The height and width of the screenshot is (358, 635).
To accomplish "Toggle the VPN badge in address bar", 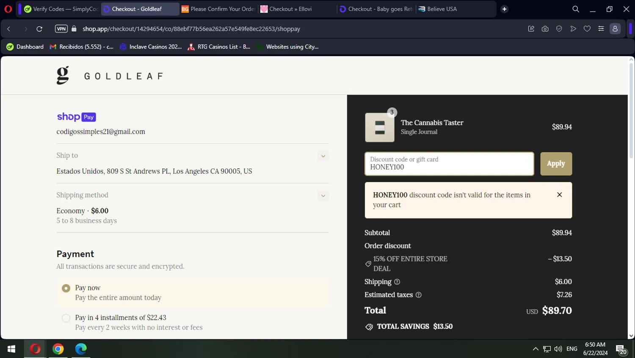I will pyautogui.click(x=61, y=29).
